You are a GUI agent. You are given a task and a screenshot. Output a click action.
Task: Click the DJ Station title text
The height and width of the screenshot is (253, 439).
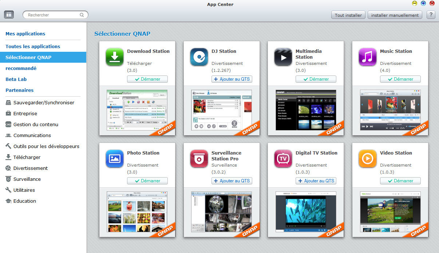tap(224, 51)
